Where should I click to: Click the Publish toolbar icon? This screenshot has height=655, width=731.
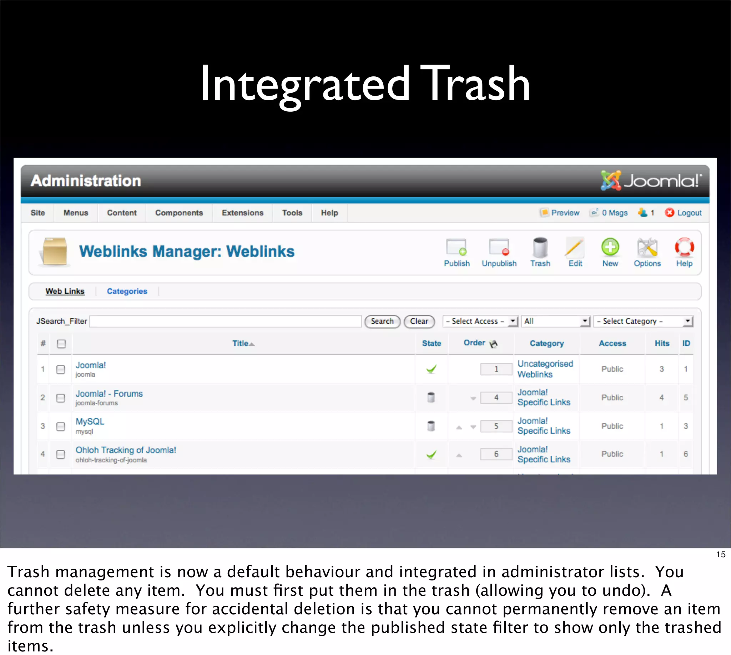[x=456, y=247]
